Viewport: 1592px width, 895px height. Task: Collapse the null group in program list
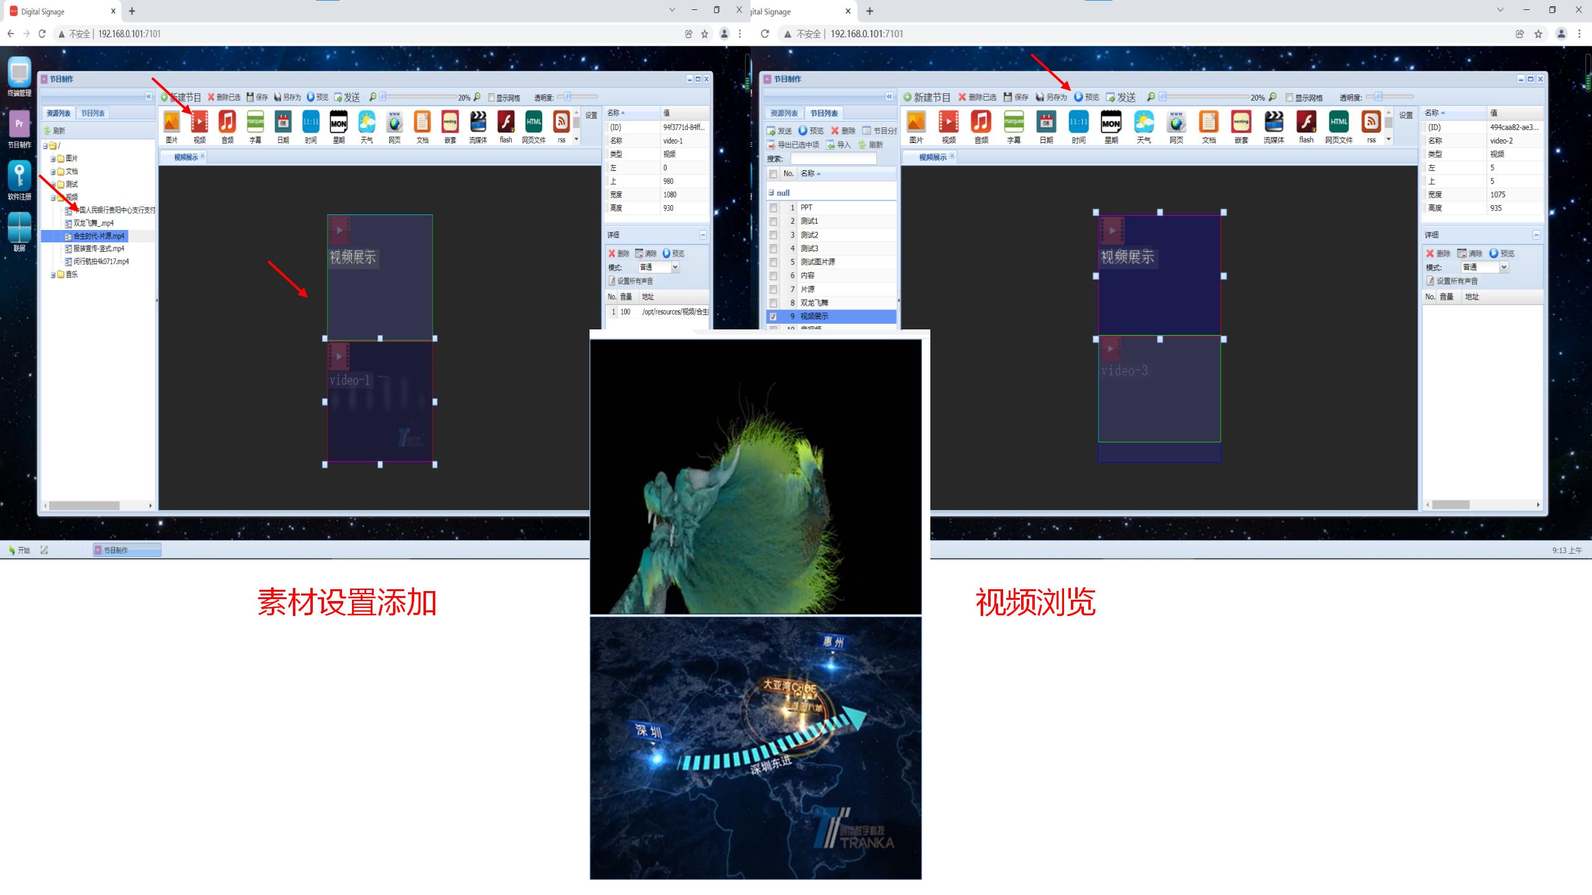[x=771, y=193]
